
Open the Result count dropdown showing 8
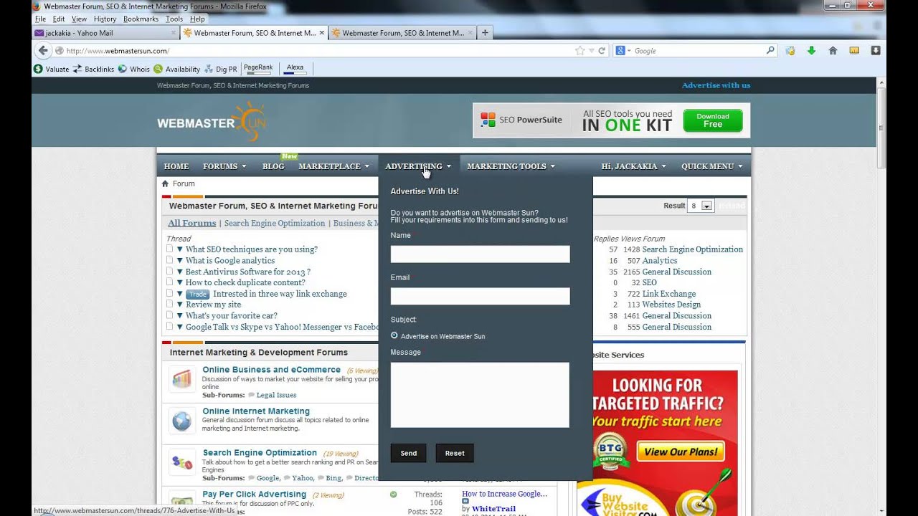(x=700, y=206)
